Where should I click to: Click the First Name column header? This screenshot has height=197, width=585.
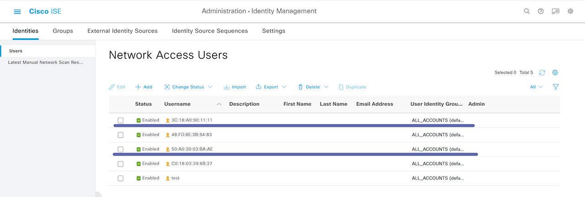click(298, 104)
